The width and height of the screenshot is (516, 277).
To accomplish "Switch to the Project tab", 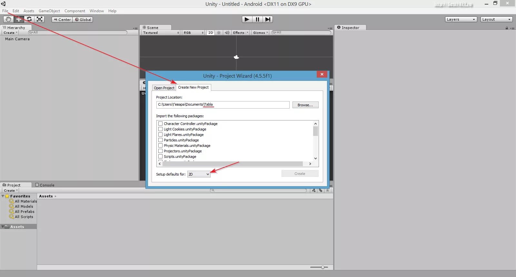I will 16,185.
